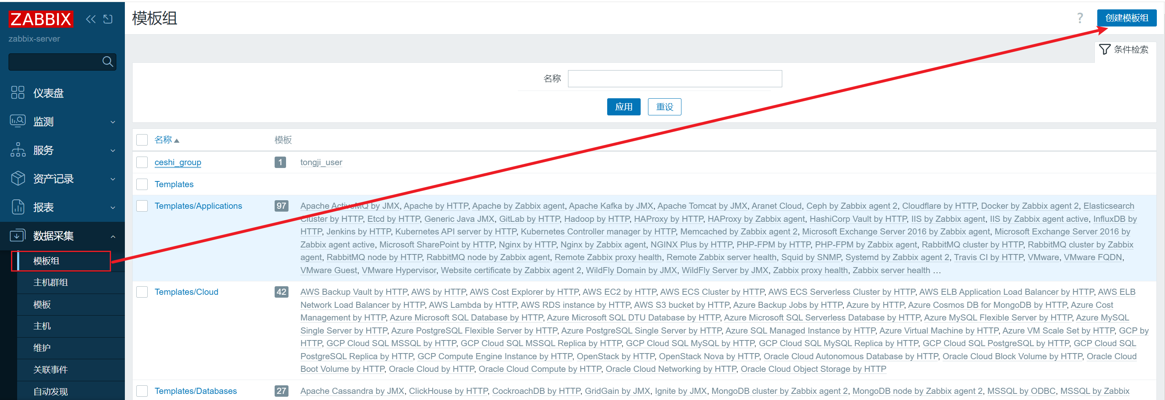
Task: Click the filter funnel icon 条件检索
Action: (1104, 49)
